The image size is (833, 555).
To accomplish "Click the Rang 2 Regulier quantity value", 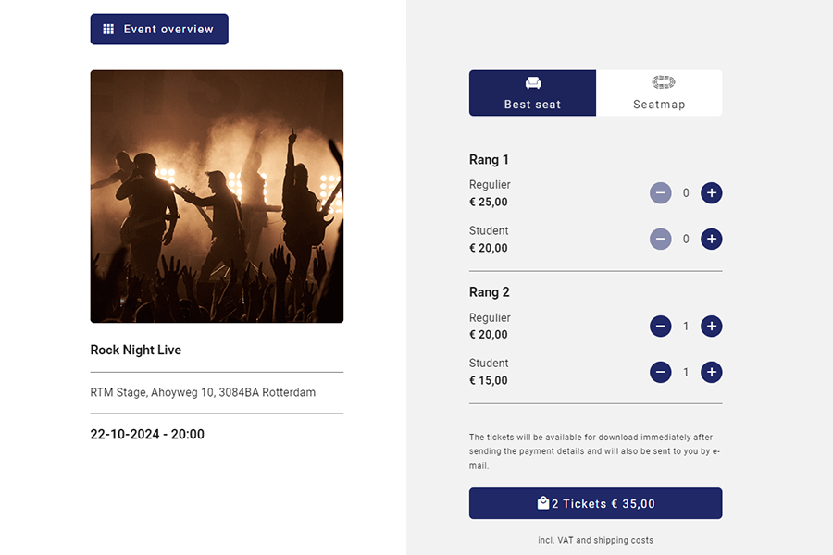I will (x=686, y=327).
